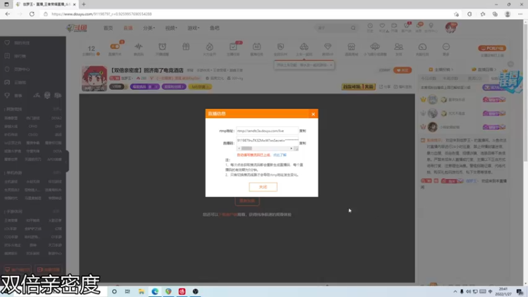Click the orange 关注 follow button
Screen dimensions: 528x297
pos(403,70)
